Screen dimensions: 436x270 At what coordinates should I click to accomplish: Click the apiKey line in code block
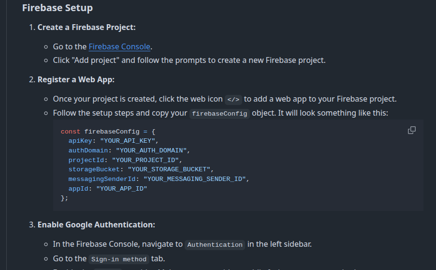(x=114, y=141)
